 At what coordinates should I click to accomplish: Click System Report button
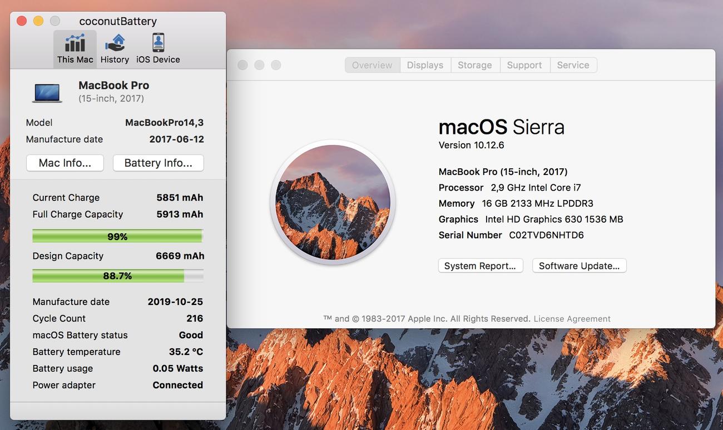pos(481,266)
